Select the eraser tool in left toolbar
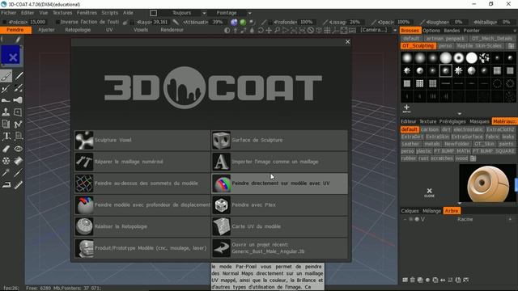The image size is (518, 291). pos(6,149)
